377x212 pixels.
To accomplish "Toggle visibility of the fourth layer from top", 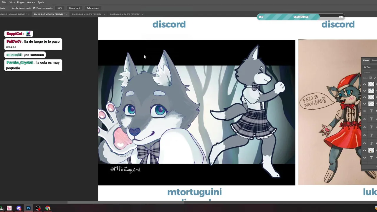I will [364, 104].
